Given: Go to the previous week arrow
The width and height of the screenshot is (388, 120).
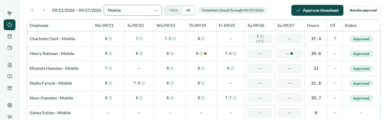Looking at the screenshot, I should pos(32,10).
